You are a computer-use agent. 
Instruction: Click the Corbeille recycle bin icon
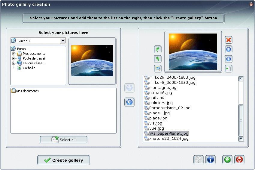19,68
